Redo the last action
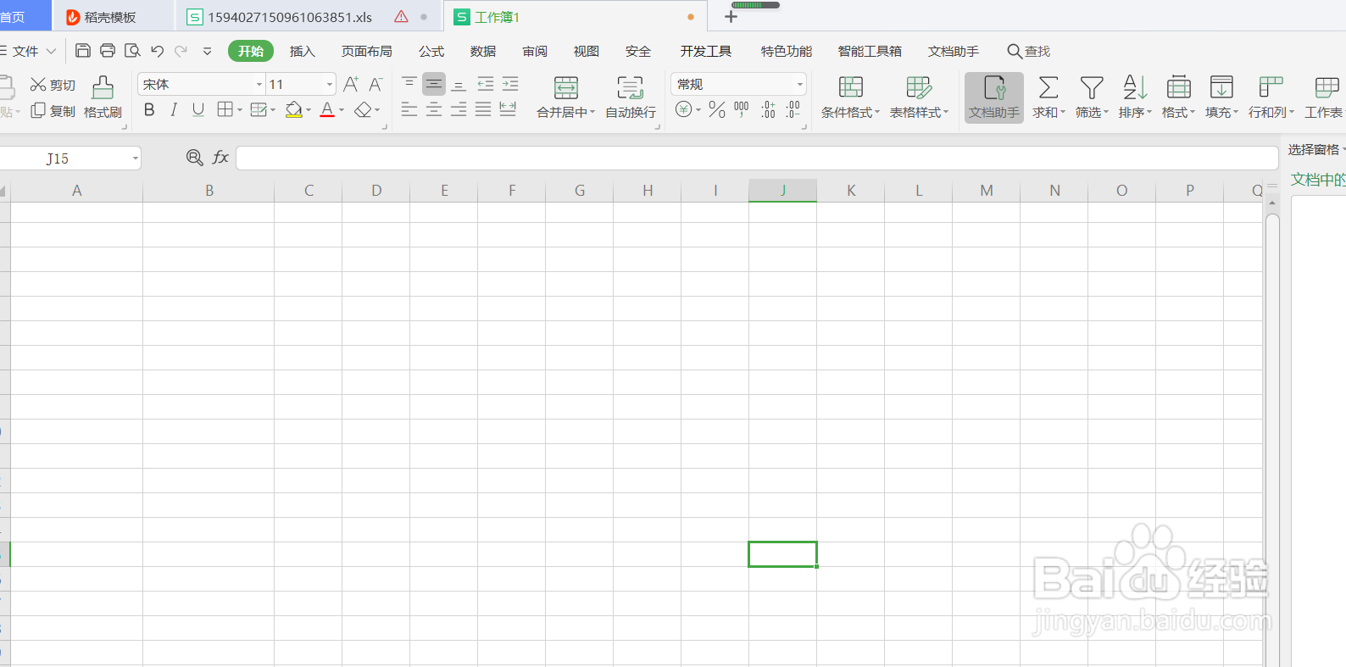Viewport: 1346px width, 667px height. point(181,51)
